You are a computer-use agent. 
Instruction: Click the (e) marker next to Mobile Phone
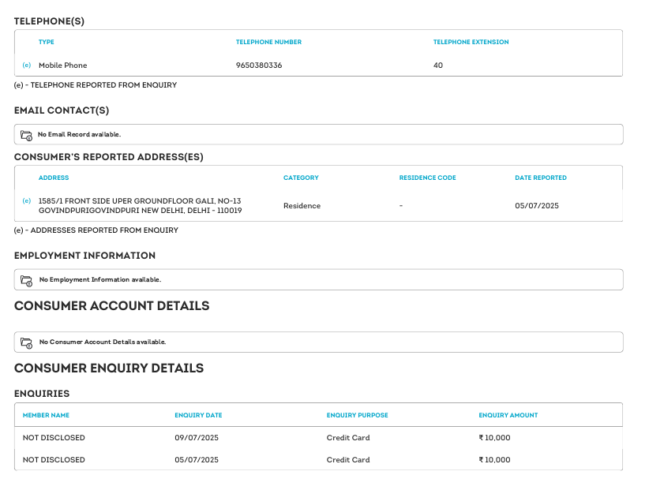[27, 65]
